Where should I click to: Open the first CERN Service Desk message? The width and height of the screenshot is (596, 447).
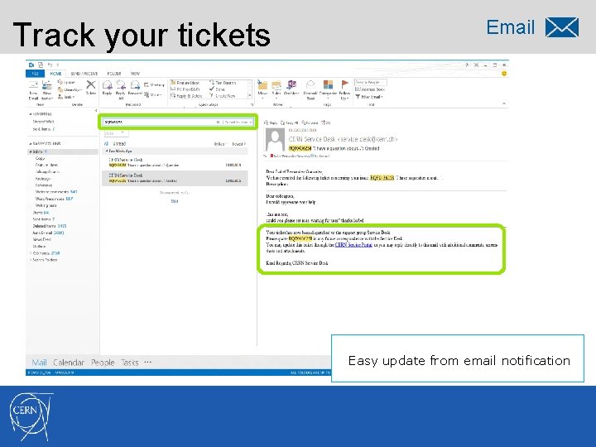[175, 162]
